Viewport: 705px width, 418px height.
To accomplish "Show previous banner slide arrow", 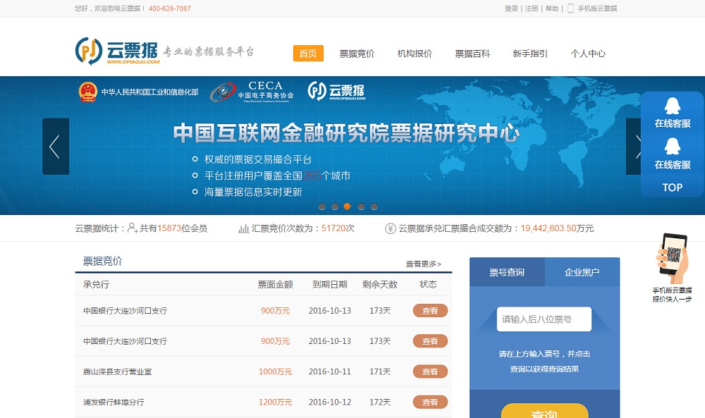I will tap(56, 147).
